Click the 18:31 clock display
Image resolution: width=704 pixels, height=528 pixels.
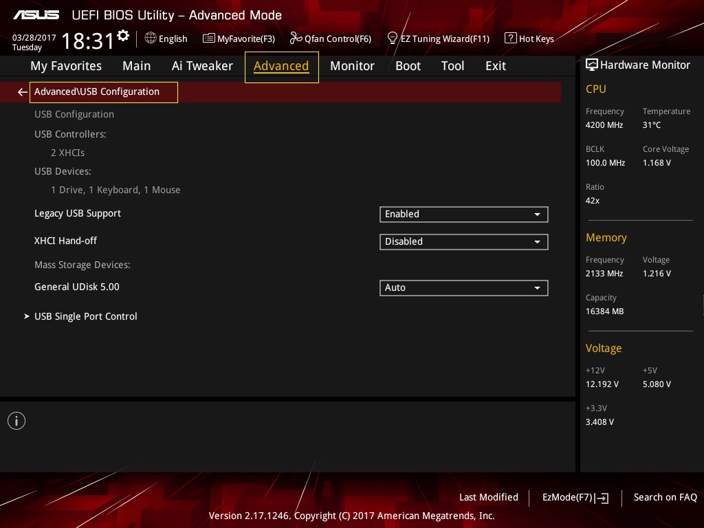tap(88, 41)
